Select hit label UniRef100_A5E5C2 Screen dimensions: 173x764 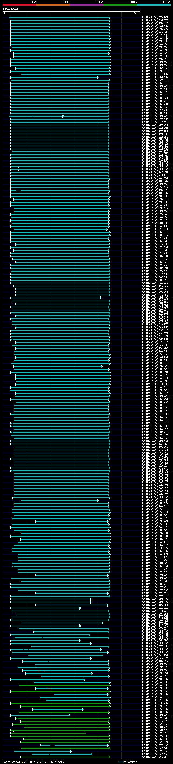[x=155, y=304]
